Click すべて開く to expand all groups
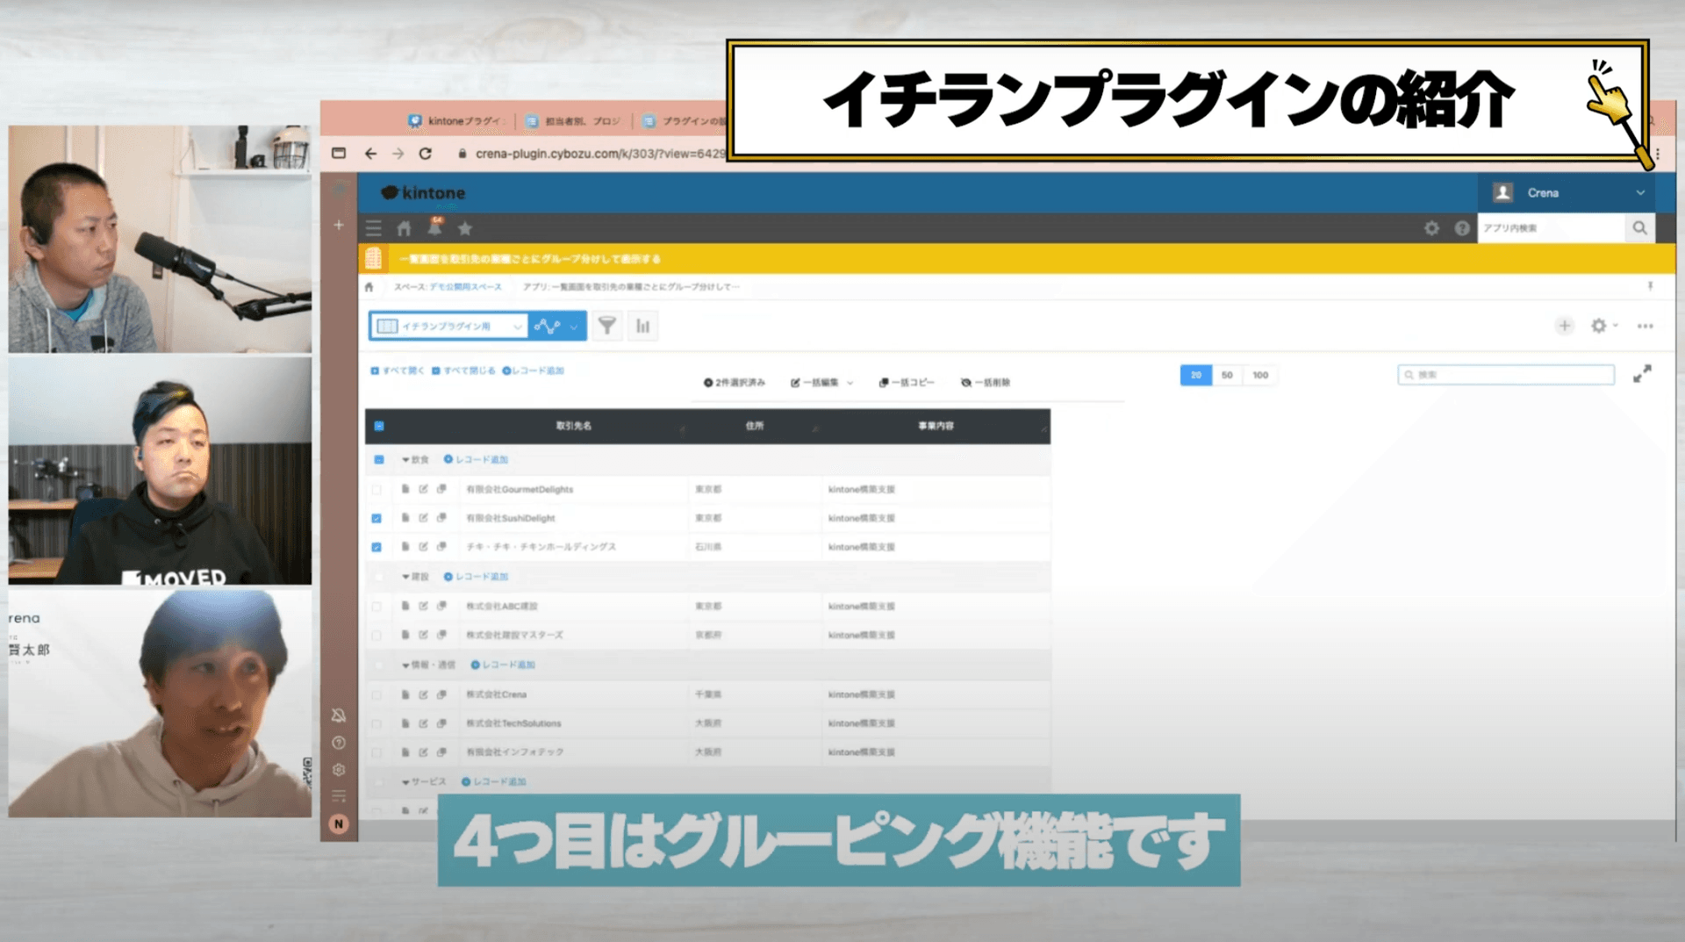Image resolution: width=1685 pixels, height=942 pixels. point(398,370)
